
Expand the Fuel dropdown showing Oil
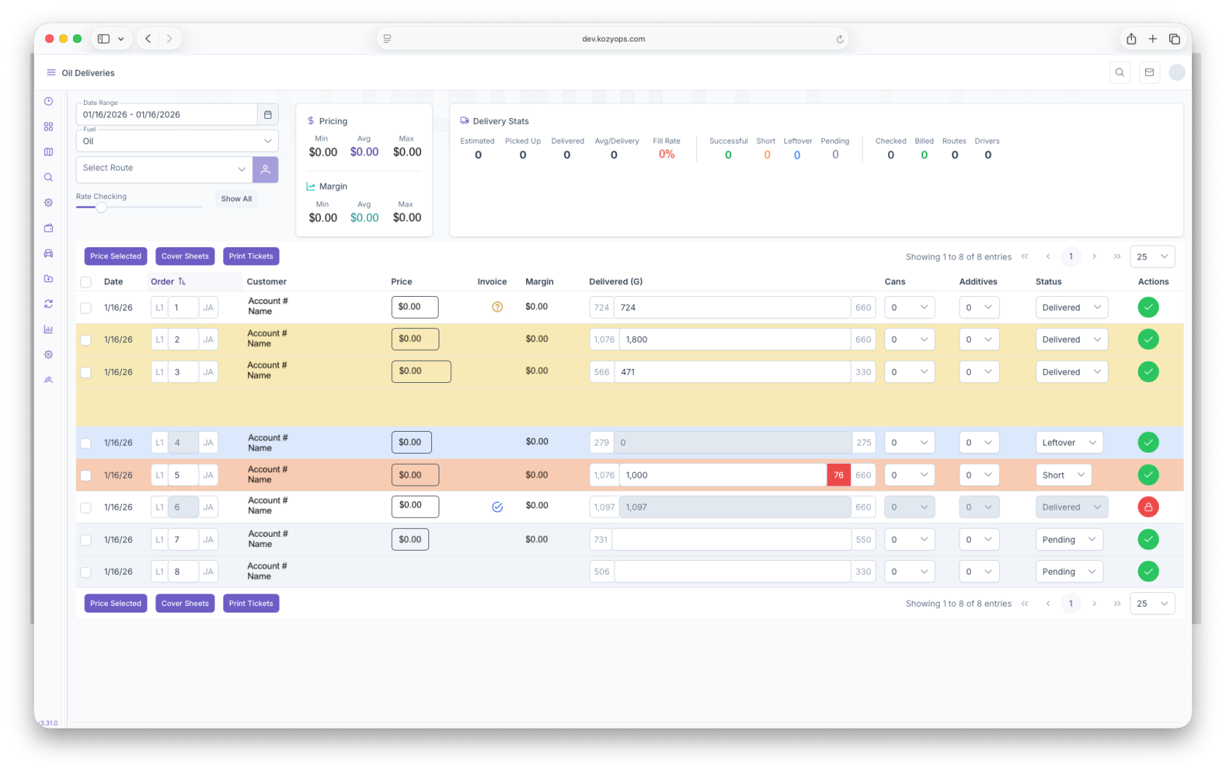click(177, 141)
